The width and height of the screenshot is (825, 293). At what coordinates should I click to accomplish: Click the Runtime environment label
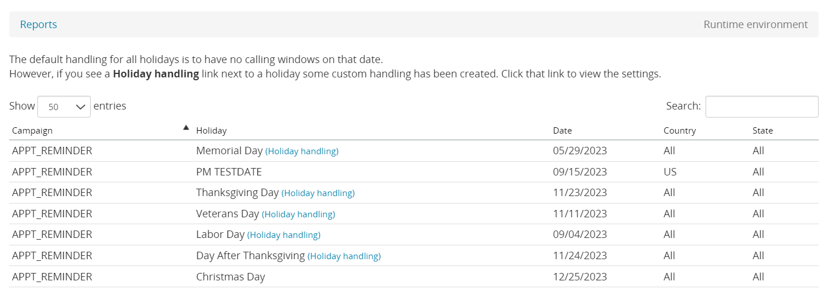(755, 25)
